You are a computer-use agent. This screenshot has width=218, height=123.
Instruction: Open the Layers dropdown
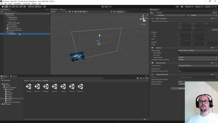(199, 6)
